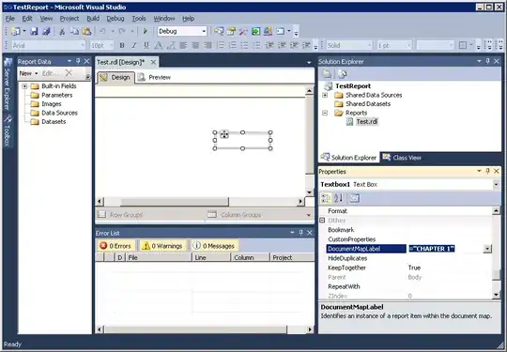Click the Paste clipboard icon

pos(86,31)
